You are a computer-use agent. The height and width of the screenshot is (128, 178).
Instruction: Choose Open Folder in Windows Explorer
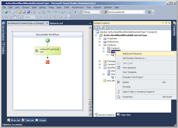146,92
